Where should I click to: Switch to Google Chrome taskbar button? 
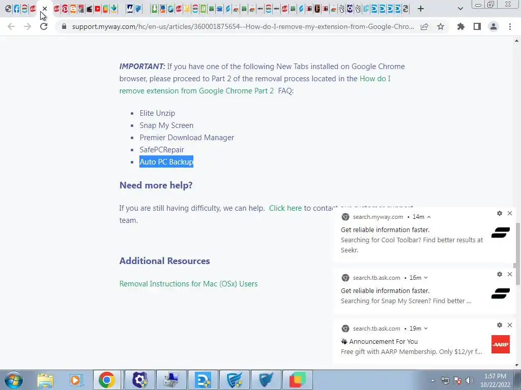(x=107, y=380)
